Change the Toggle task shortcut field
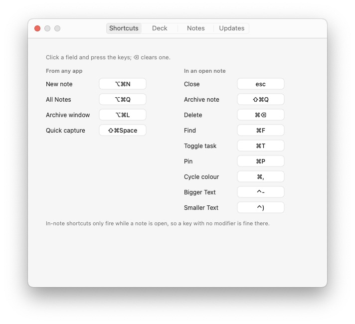 [x=261, y=146]
